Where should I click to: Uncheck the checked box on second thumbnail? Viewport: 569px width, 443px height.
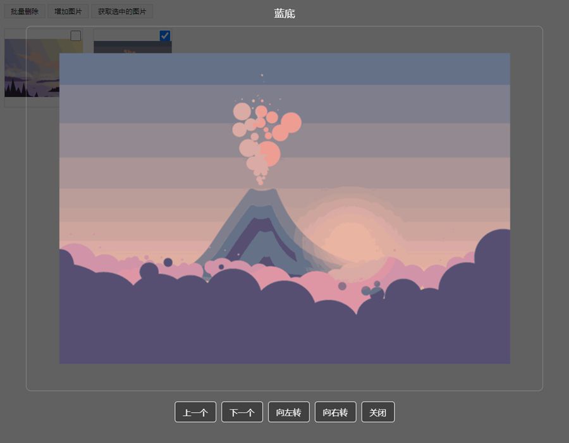click(165, 35)
